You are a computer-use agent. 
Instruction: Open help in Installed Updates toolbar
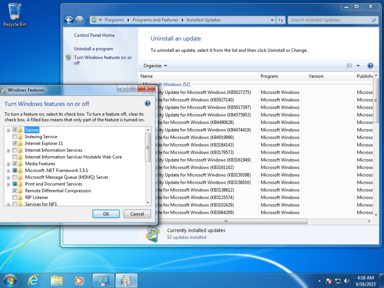tap(370, 66)
